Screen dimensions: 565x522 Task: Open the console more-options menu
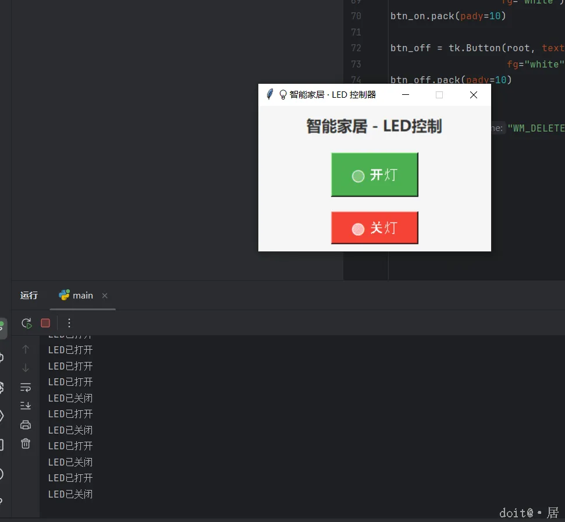click(69, 323)
